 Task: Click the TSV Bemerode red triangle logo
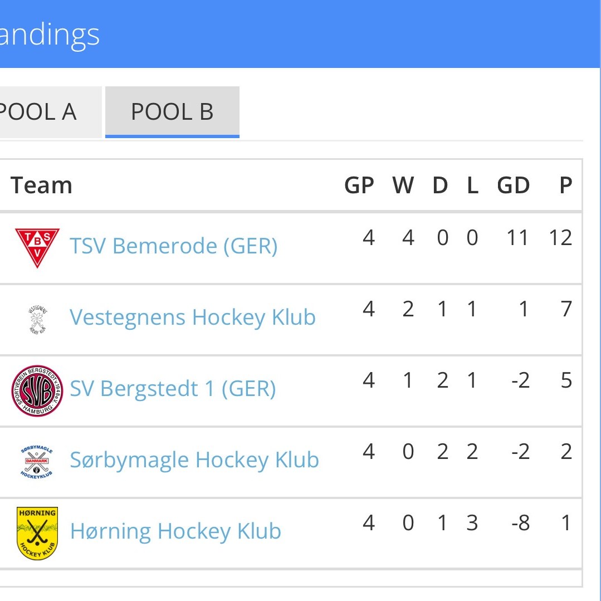[37, 247]
